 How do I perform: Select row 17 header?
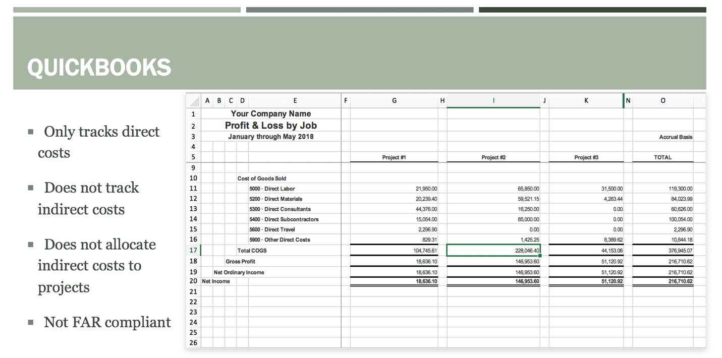(193, 250)
